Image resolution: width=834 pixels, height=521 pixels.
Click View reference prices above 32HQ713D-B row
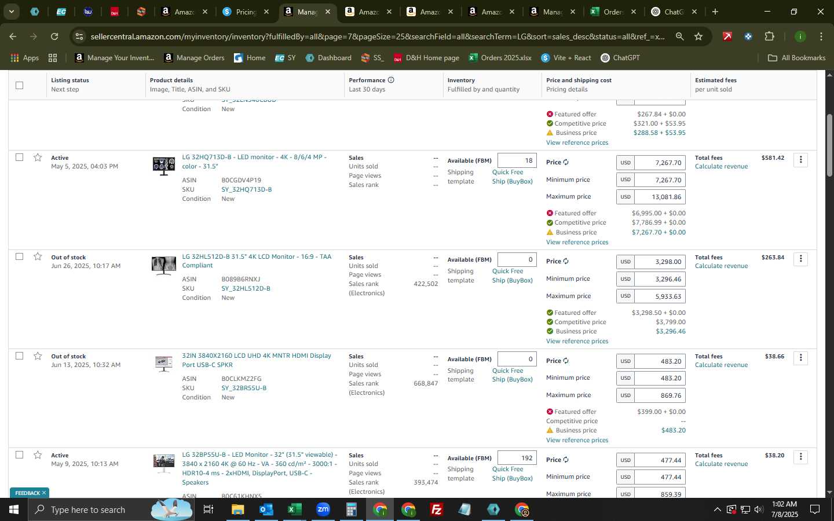[577, 142]
